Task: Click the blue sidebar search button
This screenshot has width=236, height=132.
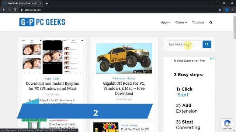Action: (207, 44)
